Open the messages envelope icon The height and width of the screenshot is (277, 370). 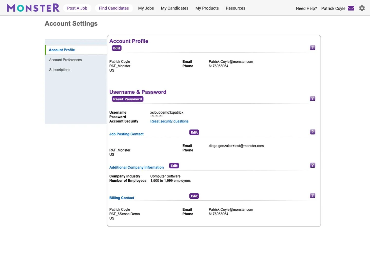click(x=351, y=8)
